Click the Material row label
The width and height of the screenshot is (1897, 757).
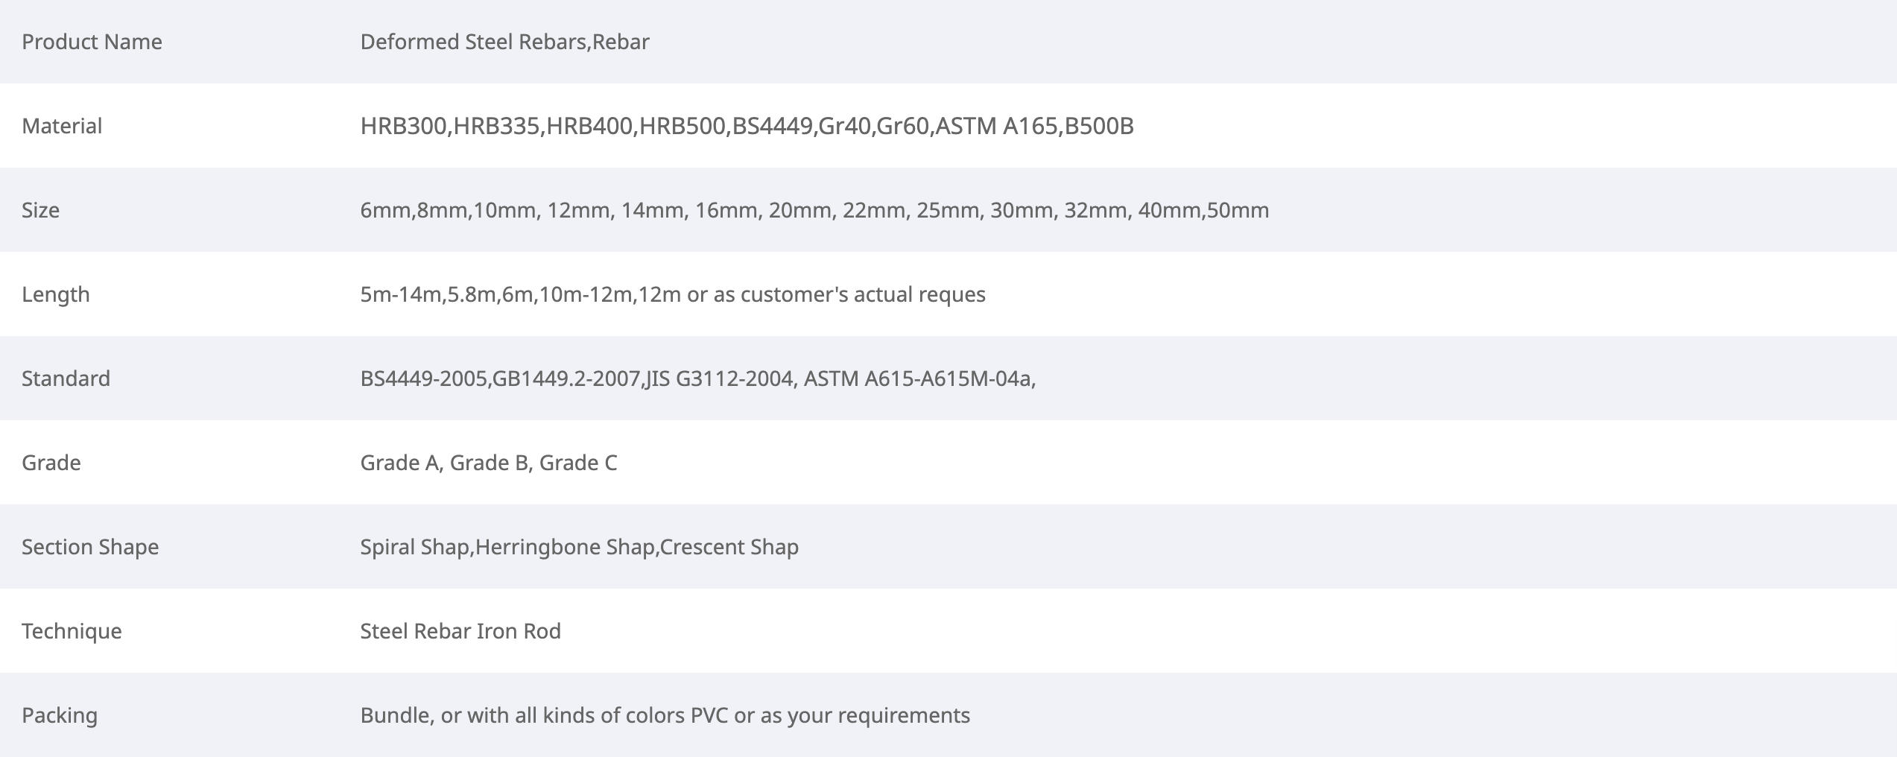tap(62, 126)
